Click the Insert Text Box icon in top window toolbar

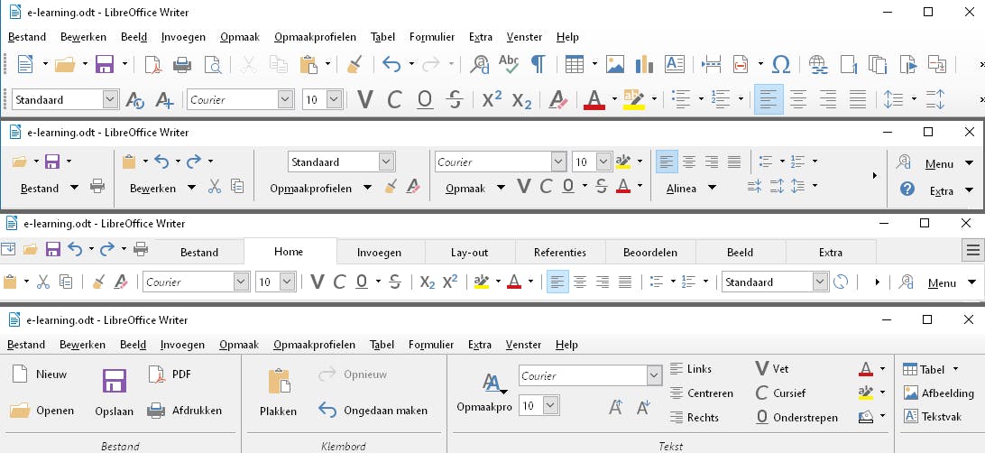point(674,63)
